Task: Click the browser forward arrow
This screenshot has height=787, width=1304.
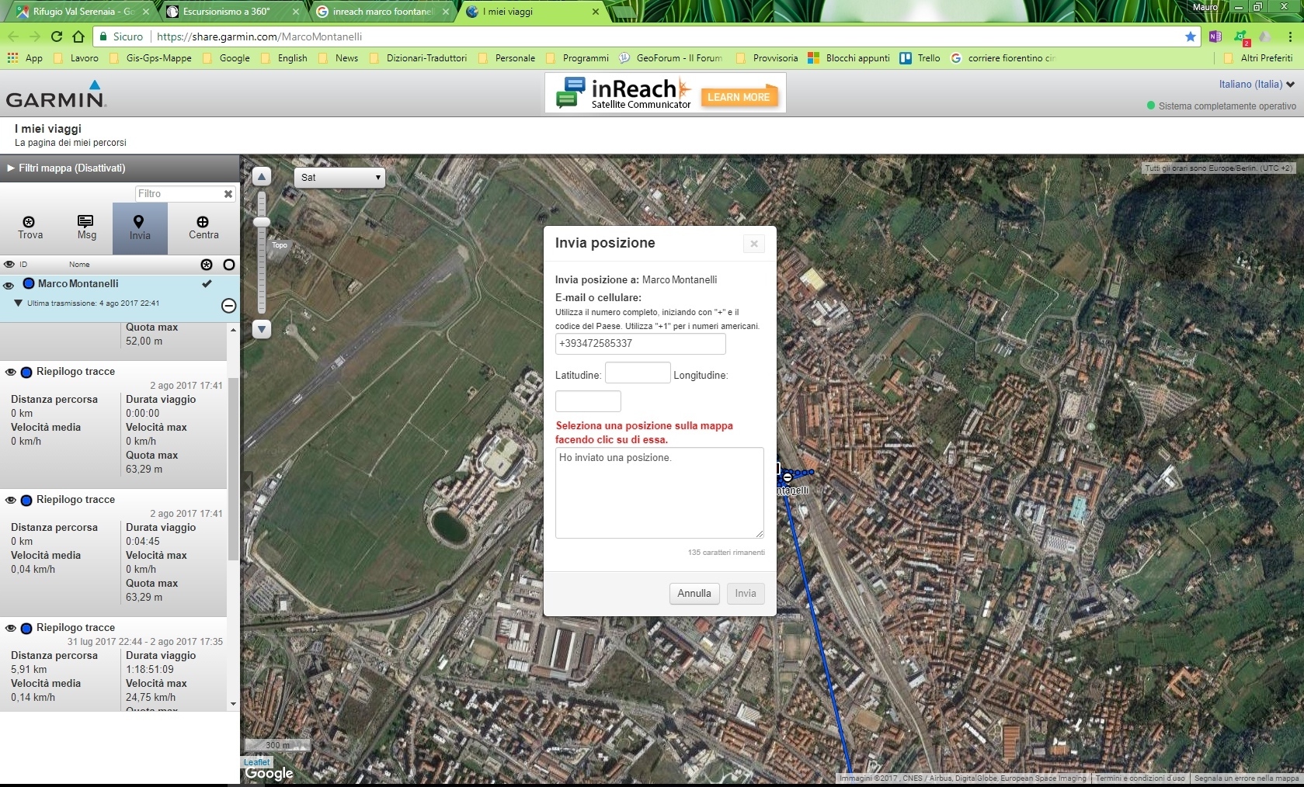Action: click(x=35, y=36)
